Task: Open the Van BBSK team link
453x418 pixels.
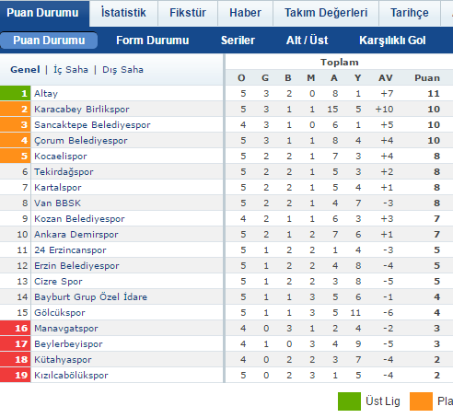Action: 57,203
